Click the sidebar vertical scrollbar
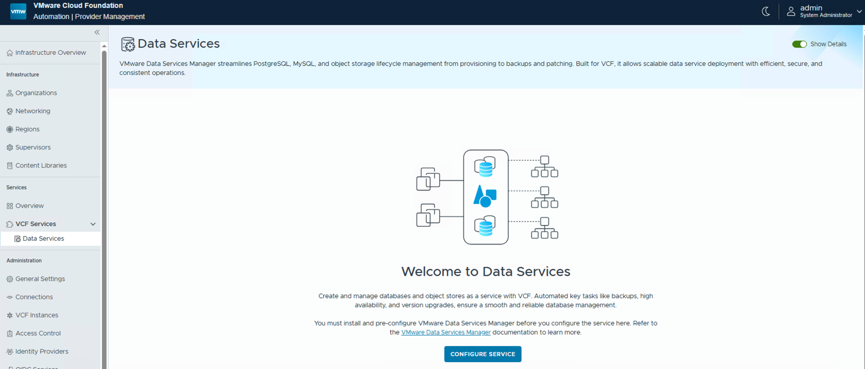This screenshot has width=865, height=369. 104,169
